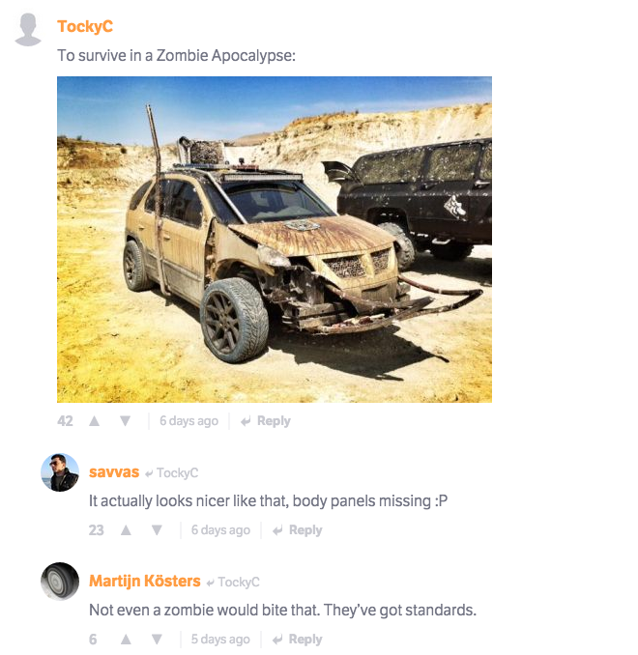Downvote TockyC's zombie apocalypse comment
The height and width of the screenshot is (655, 638).
[125, 420]
